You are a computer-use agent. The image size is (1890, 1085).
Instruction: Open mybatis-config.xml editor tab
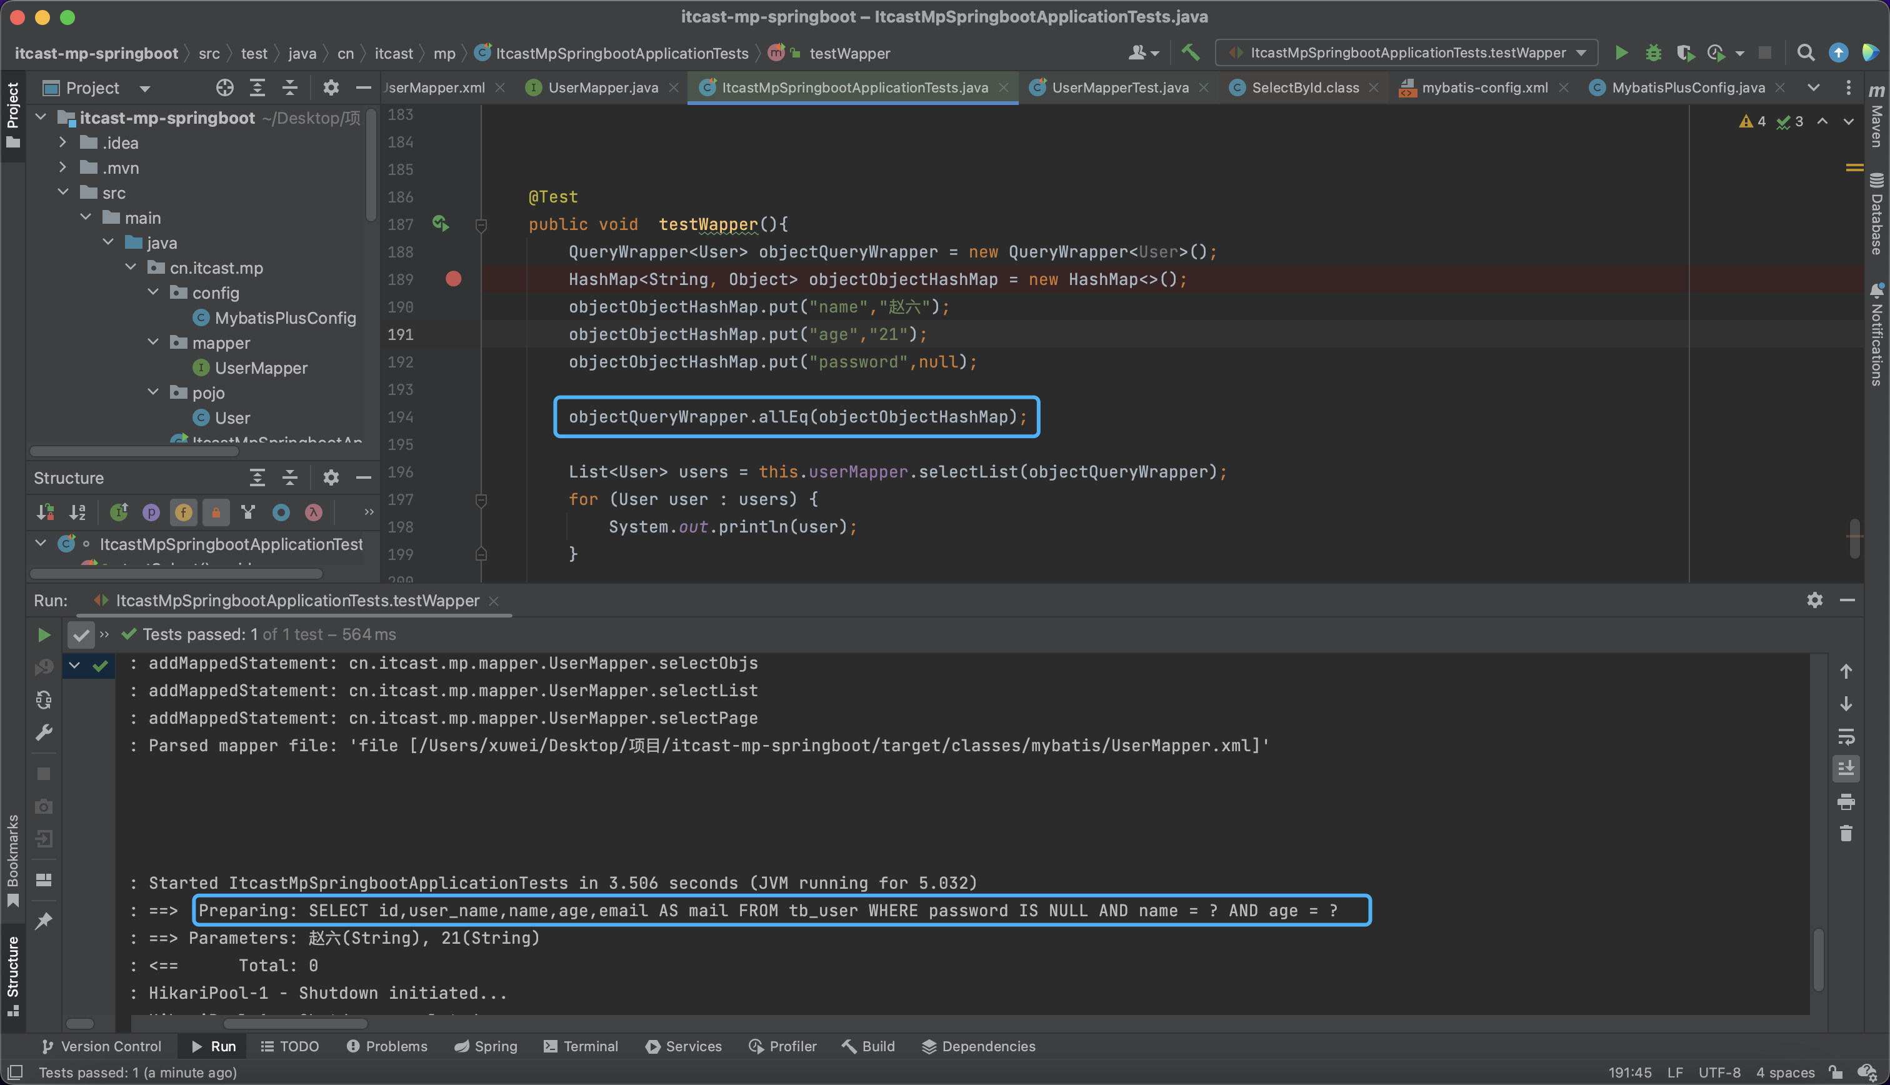pos(1484,88)
